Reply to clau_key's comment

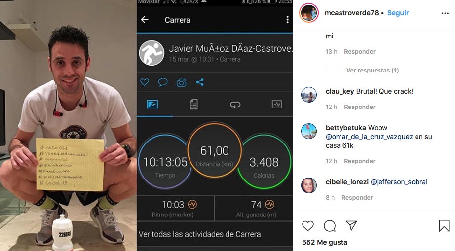(360, 107)
